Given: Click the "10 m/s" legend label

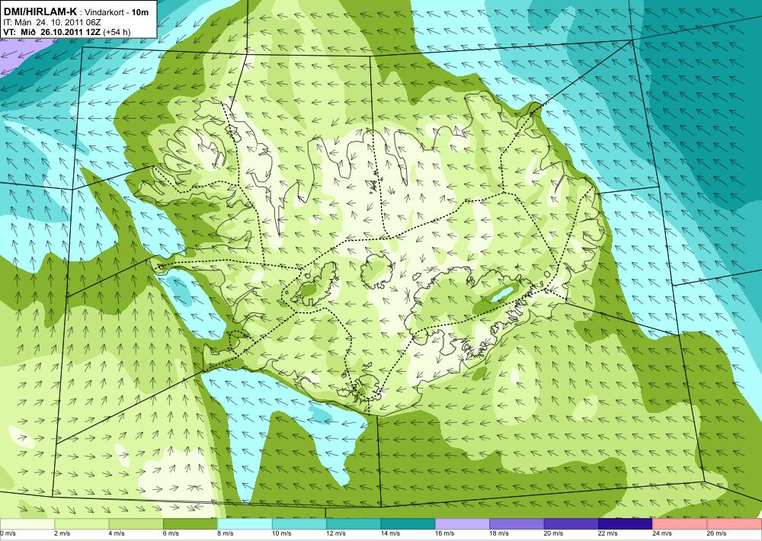Looking at the screenshot, I should 281,533.
